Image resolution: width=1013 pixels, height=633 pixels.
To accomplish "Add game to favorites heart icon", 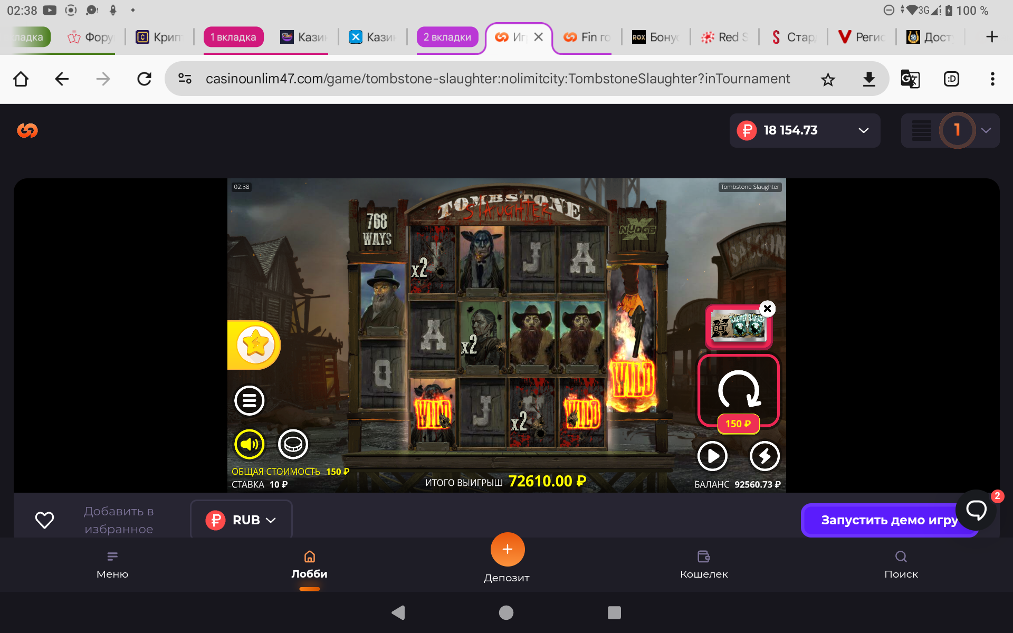I will (44, 520).
